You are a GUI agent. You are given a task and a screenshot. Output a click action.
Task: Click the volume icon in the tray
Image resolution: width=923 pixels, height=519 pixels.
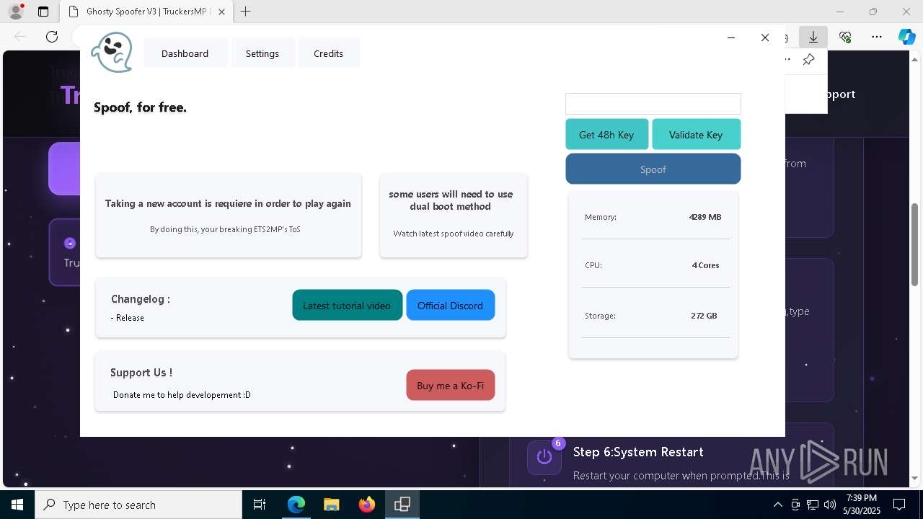click(830, 505)
